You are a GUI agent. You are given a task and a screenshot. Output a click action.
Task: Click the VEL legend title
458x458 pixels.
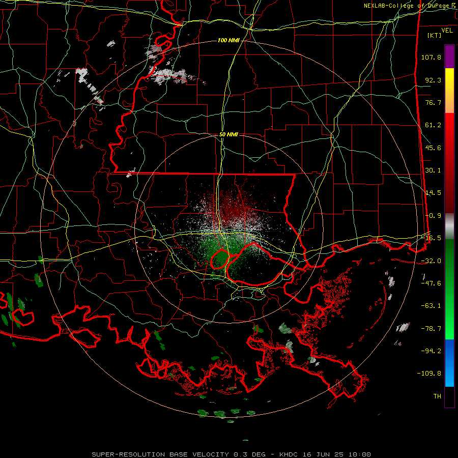click(x=447, y=31)
